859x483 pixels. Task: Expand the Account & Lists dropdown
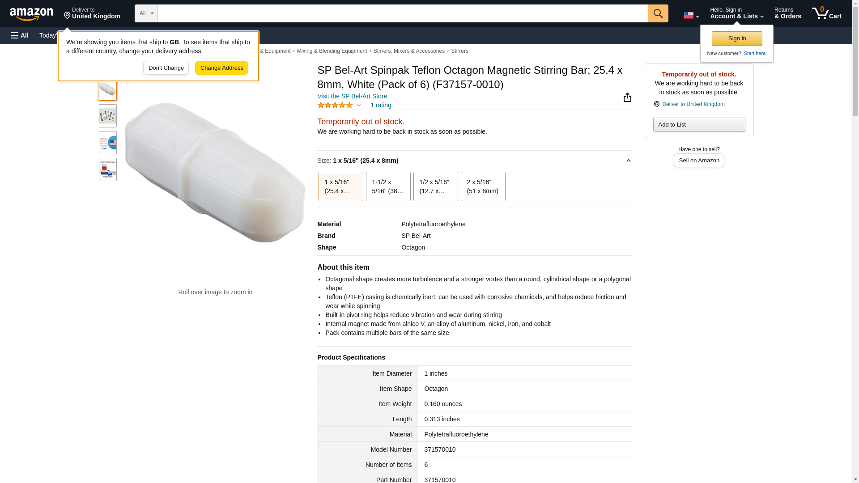point(736,13)
